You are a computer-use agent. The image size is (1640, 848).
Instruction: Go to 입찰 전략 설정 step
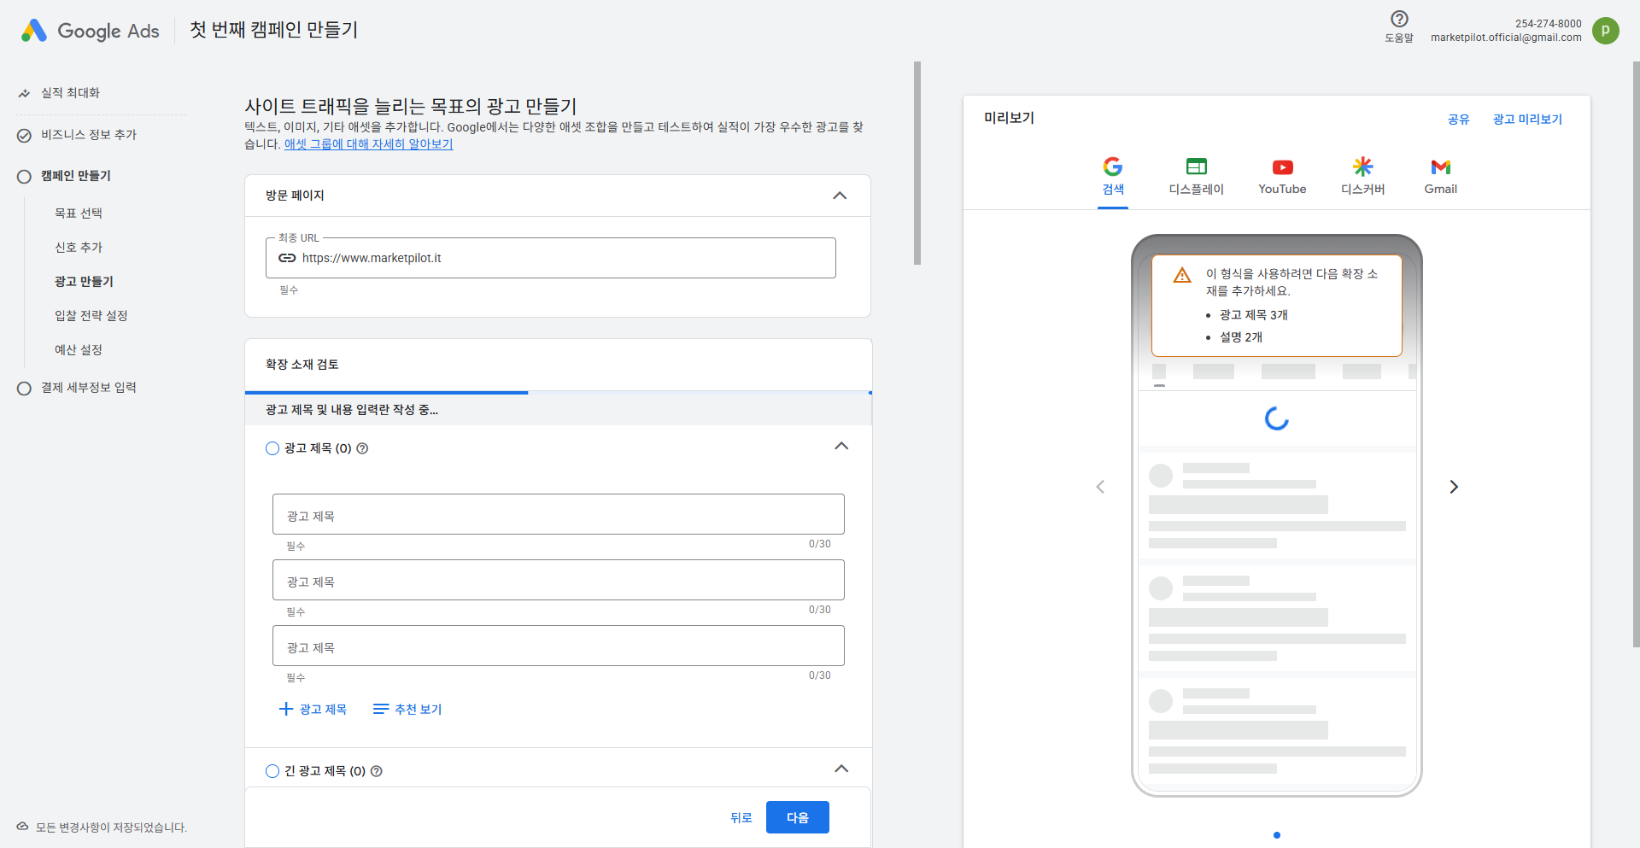[x=91, y=316]
